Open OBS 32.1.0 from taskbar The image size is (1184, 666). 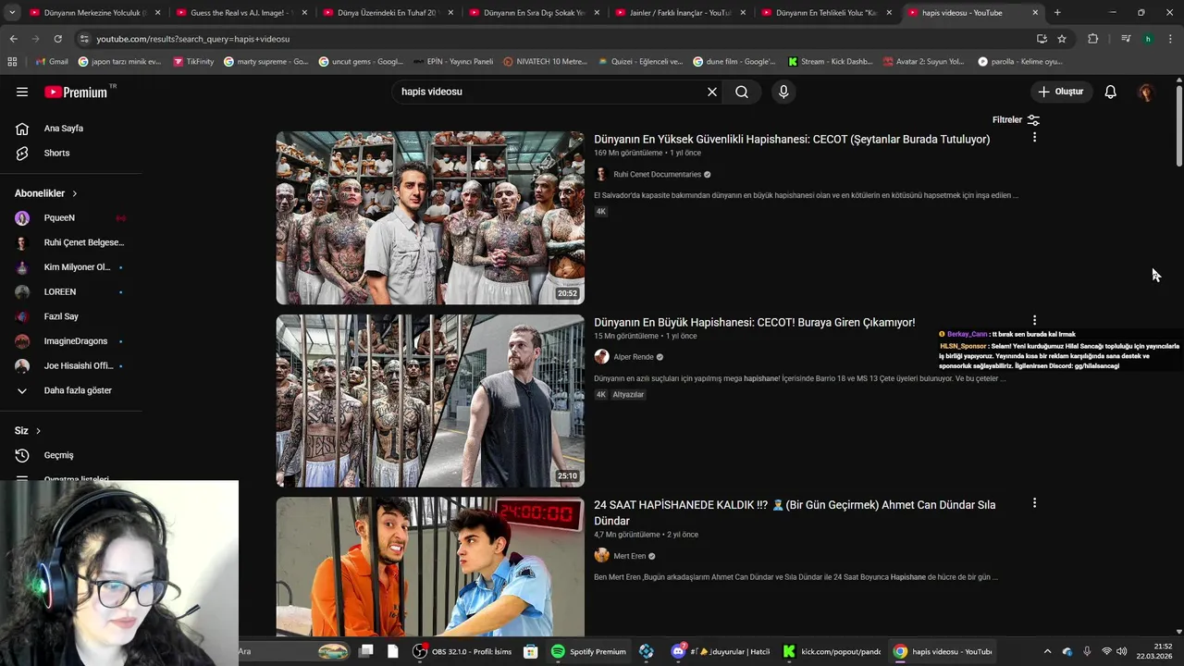click(462, 651)
